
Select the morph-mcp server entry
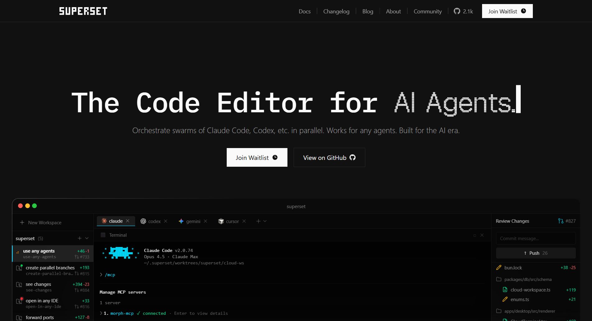click(x=164, y=313)
